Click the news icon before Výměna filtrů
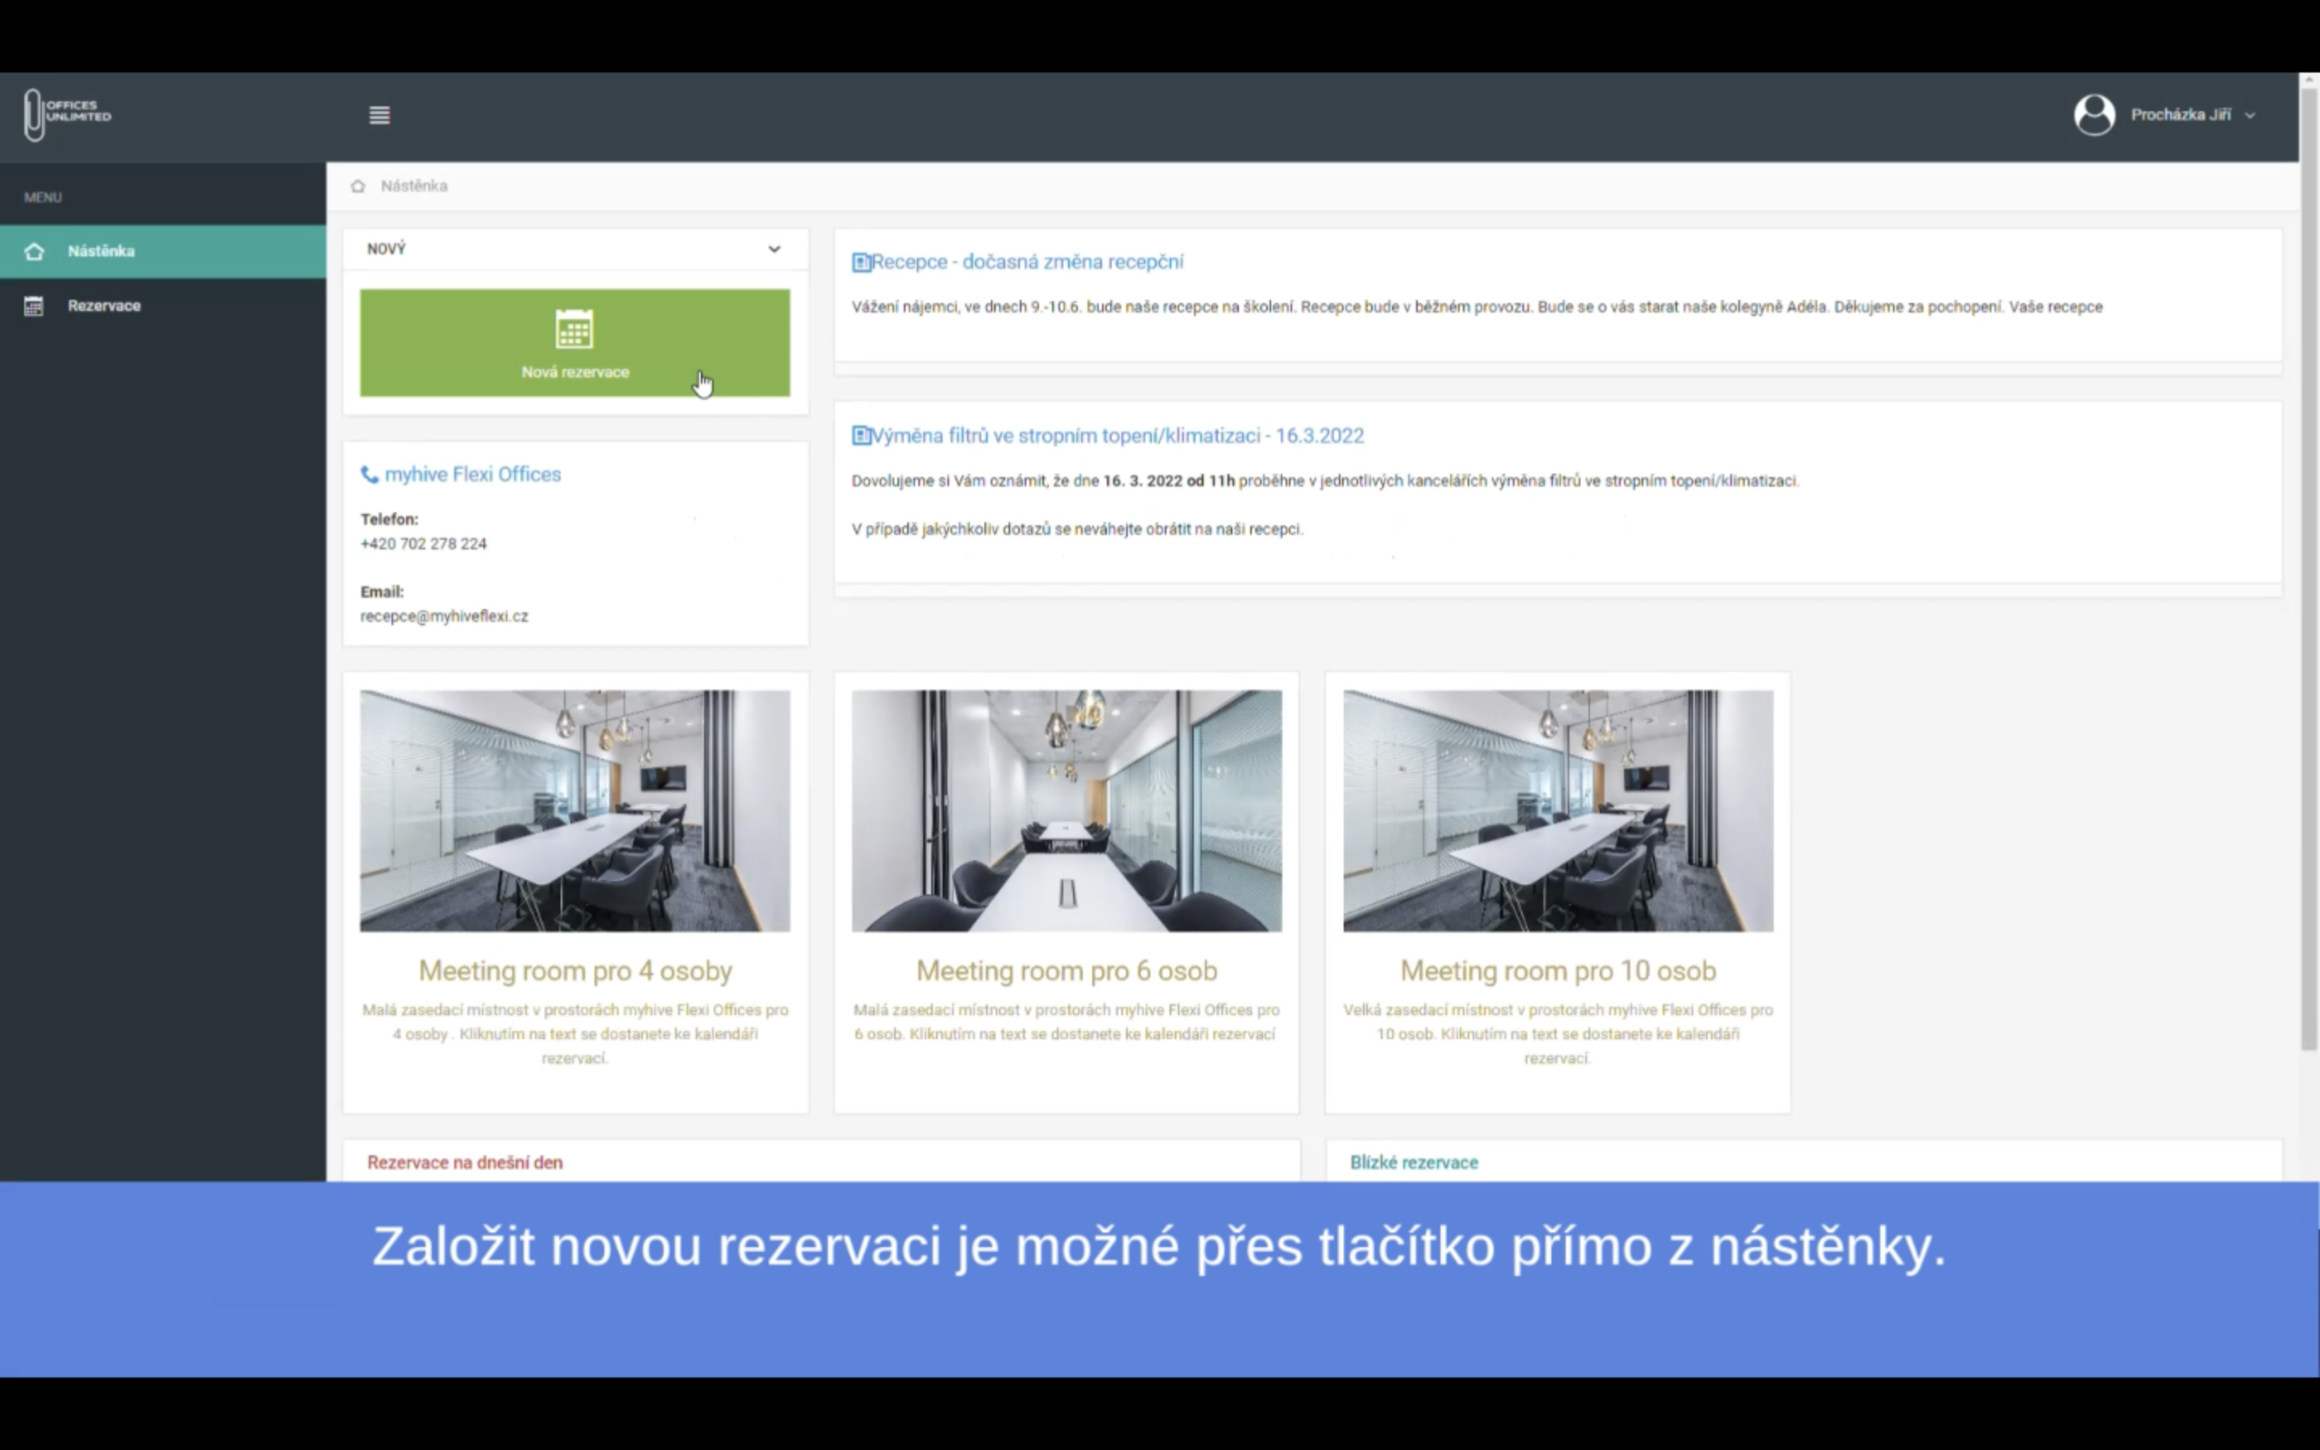The height and width of the screenshot is (1450, 2320). pos(861,437)
